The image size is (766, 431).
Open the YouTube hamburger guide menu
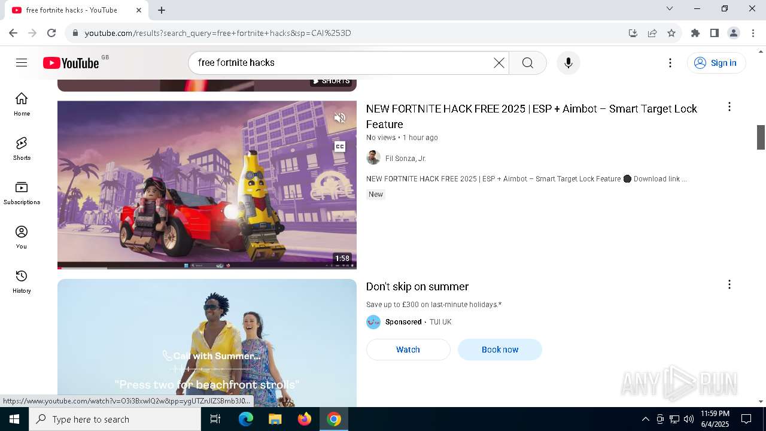click(22, 63)
